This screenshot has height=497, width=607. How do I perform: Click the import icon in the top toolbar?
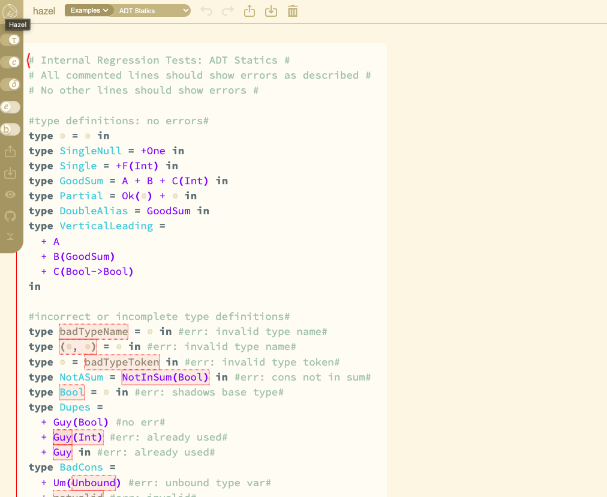tap(271, 11)
